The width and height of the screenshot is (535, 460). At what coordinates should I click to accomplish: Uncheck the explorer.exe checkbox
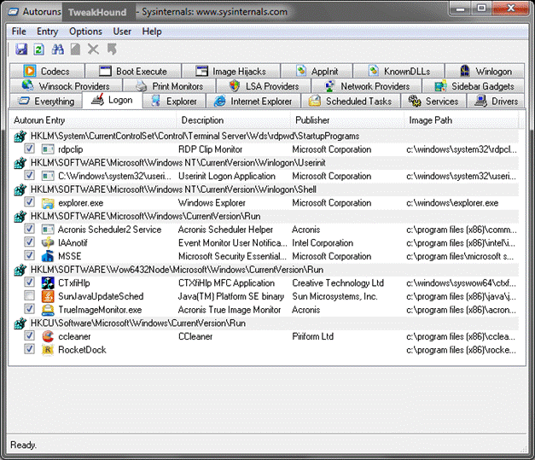click(29, 202)
